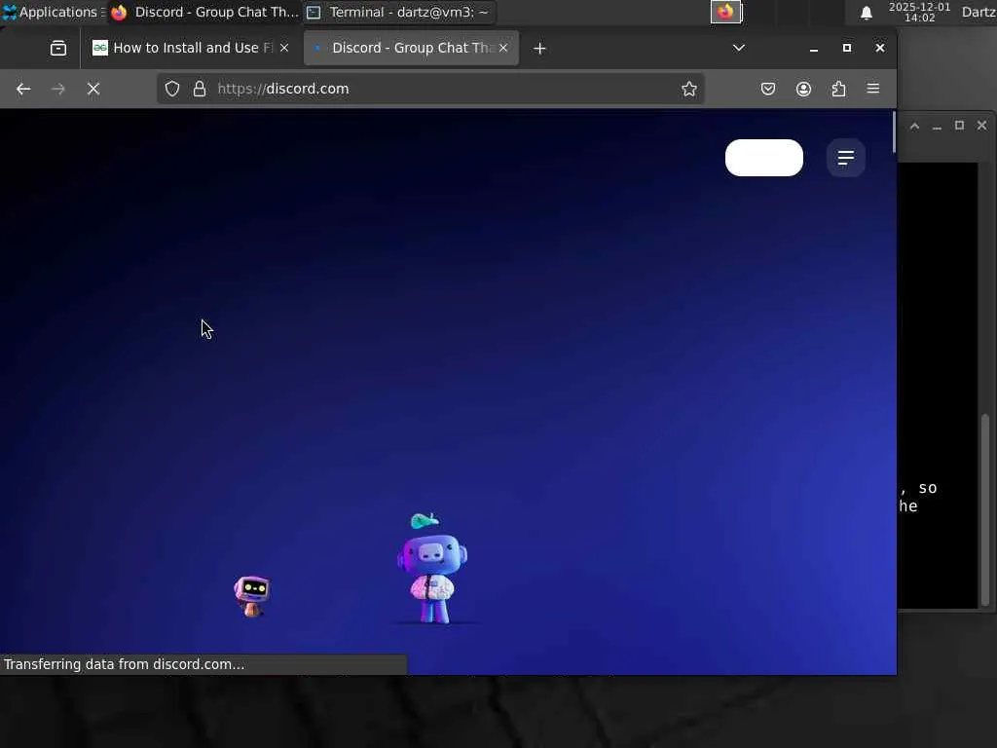Click the white pill button on Discord page
This screenshot has height=748, width=997.
(764, 158)
